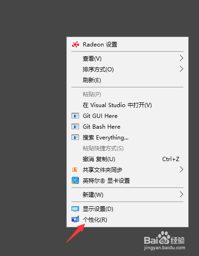Screen dimensions: 199x256
Task: Click the icon beside 搜索 Everything
Action: coord(75,137)
